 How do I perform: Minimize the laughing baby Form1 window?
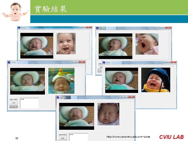pyautogui.click(x=81, y=27)
